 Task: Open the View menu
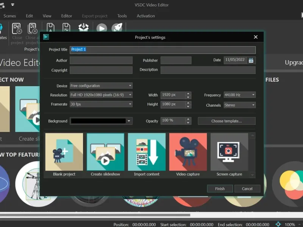tap(47, 16)
